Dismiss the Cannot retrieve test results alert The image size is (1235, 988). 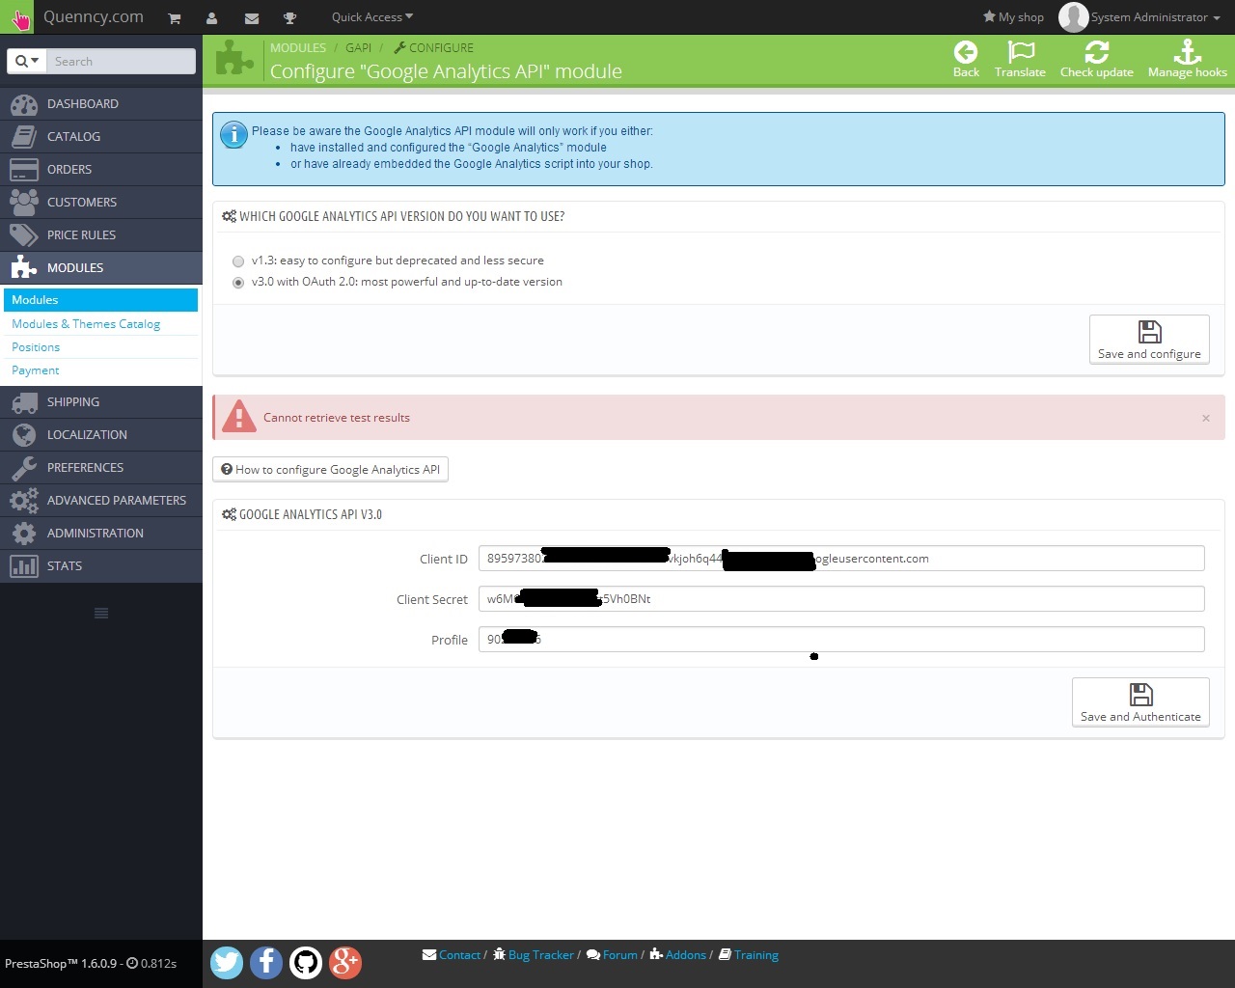pyautogui.click(x=1206, y=418)
